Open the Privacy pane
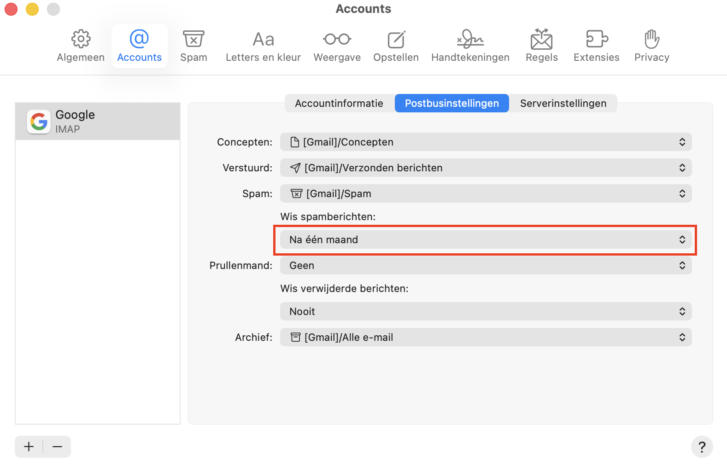Viewport: 727px width, 467px height. pos(651,46)
